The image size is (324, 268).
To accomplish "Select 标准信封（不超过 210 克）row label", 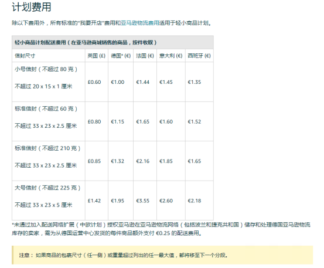I will coord(47,148).
